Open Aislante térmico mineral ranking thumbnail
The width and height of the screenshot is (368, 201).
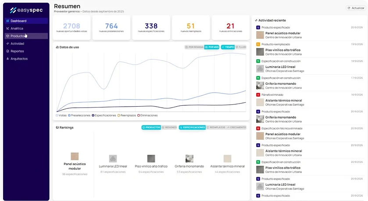click(x=227, y=158)
